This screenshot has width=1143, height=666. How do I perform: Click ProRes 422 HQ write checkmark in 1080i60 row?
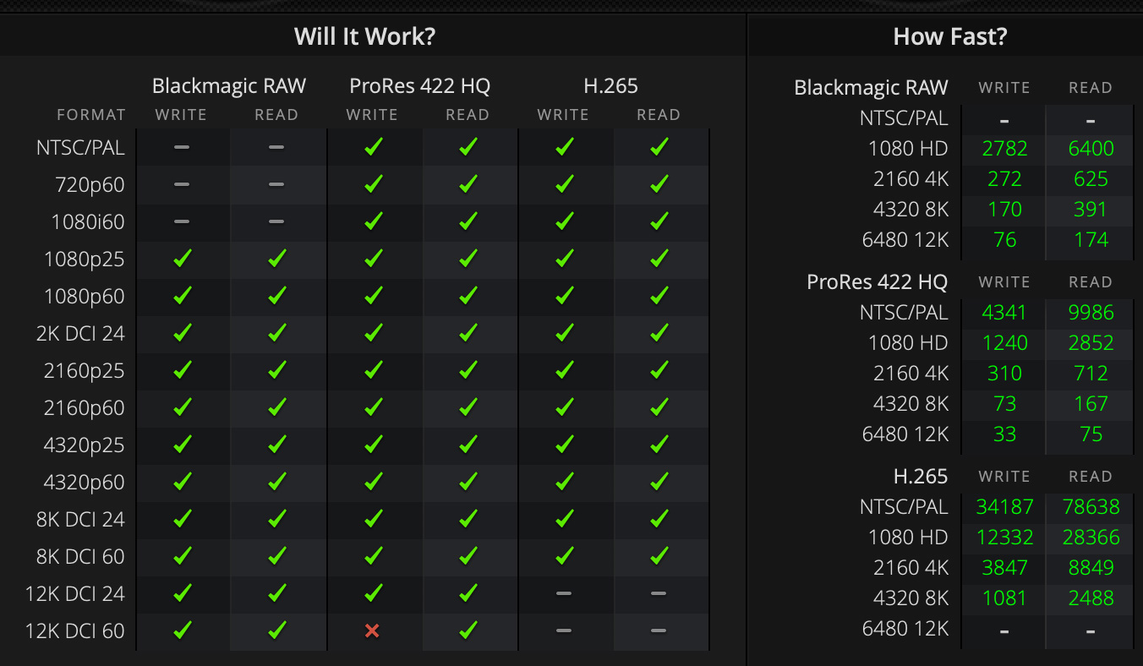(x=373, y=221)
